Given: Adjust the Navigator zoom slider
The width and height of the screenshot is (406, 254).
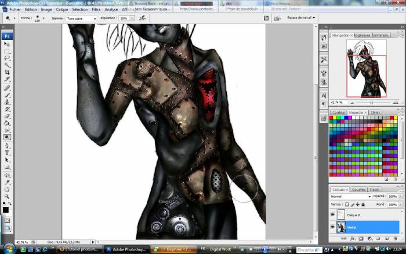Looking at the screenshot, I should pyautogui.click(x=372, y=103).
